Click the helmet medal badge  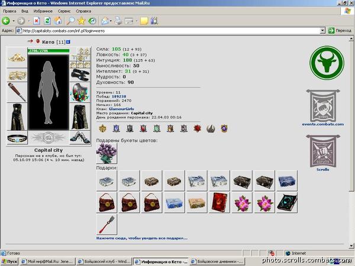tap(211, 128)
